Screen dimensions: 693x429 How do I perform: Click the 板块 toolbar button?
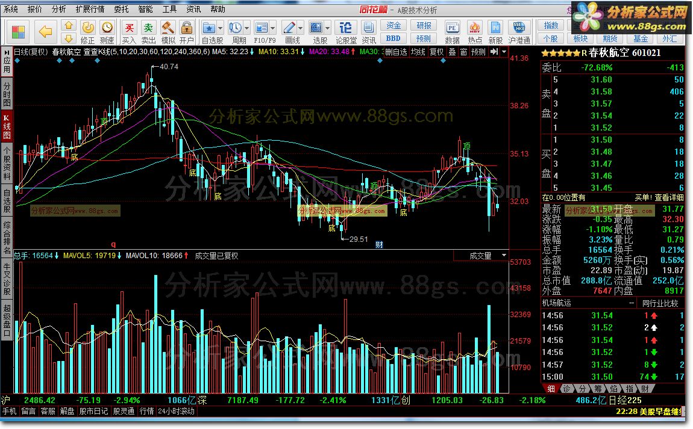tap(580, 39)
